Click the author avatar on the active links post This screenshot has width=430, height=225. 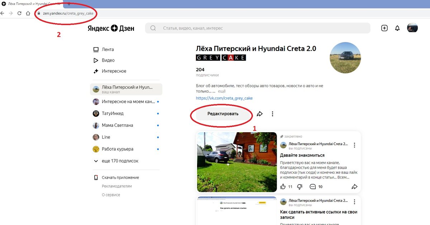[x=283, y=202]
